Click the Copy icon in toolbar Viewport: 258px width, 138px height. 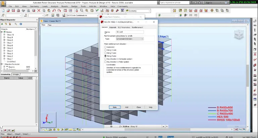point(44,11)
